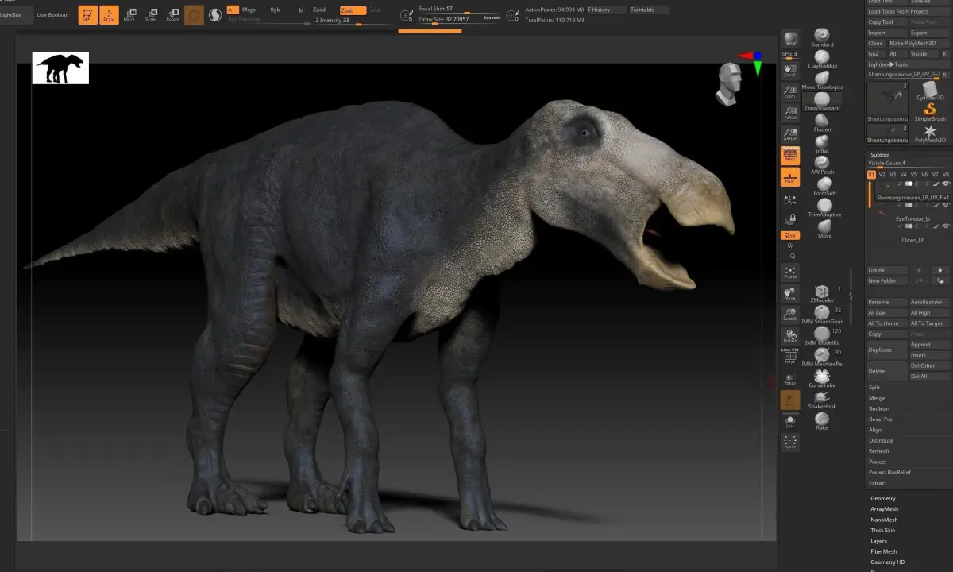Click the Delete subtool button
The height and width of the screenshot is (572, 953).
[x=886, y=371]
